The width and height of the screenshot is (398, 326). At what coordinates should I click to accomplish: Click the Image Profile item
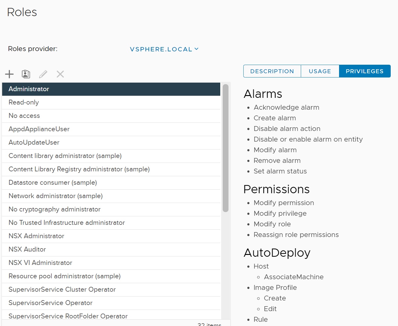[x=275, y=288]
